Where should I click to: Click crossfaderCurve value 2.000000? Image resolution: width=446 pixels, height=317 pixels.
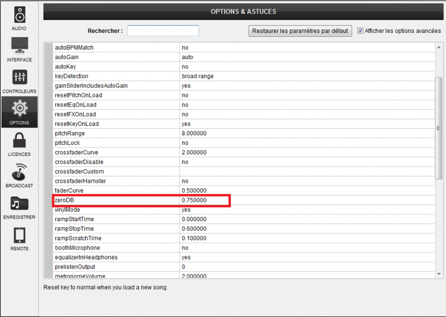tap(194, 153)
